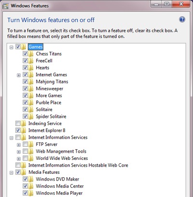193x197 pixels.
Task: Click the folder icon beside FTP Server
Action: 31,144
